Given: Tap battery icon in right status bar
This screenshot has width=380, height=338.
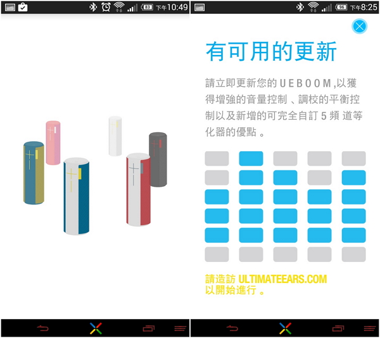Looking at the screenshot, I should coord(341,7).
